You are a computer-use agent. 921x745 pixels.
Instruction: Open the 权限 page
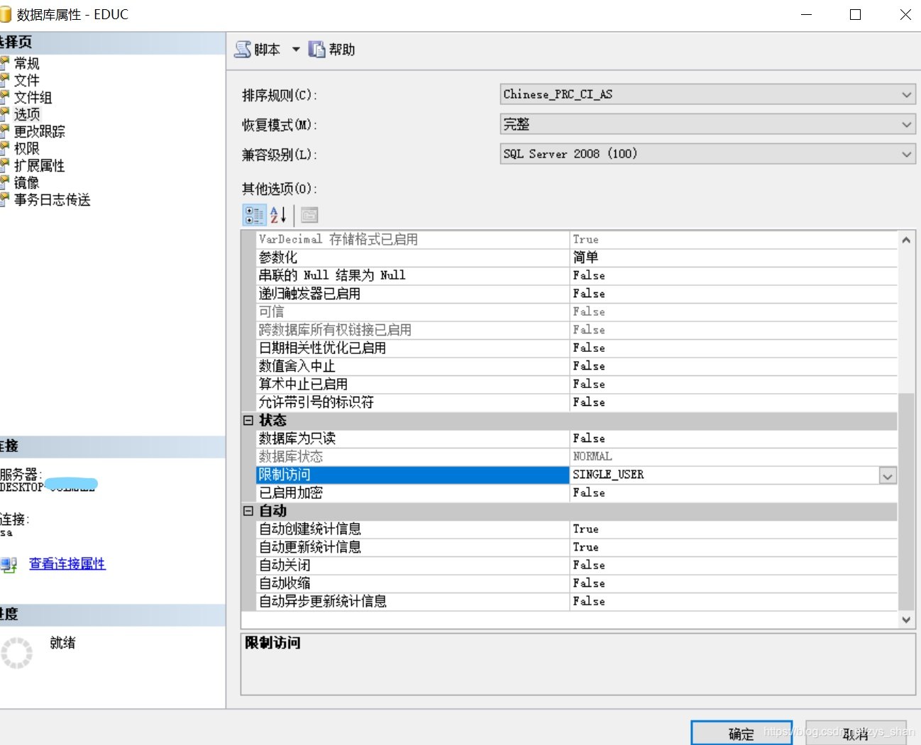tap(27, 148)
